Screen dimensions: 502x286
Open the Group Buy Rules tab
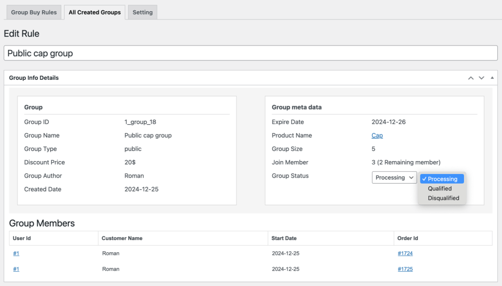coord(34,12)
